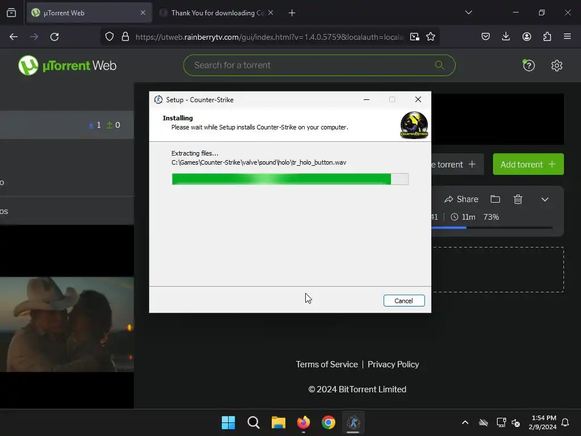Open picture-in-picture icon in address bar

coord(415,37)
